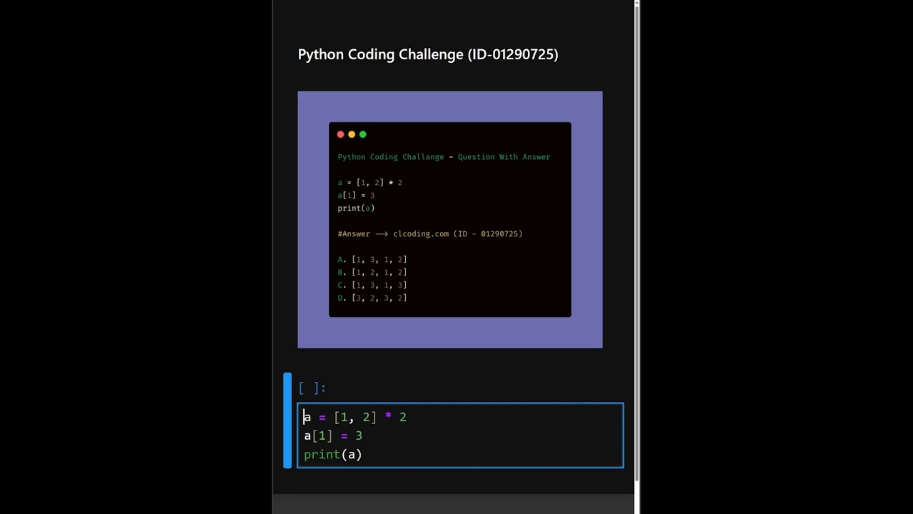Screen dimensions: 913x514
Task: Click the red dot in image window
Action: 340,134
